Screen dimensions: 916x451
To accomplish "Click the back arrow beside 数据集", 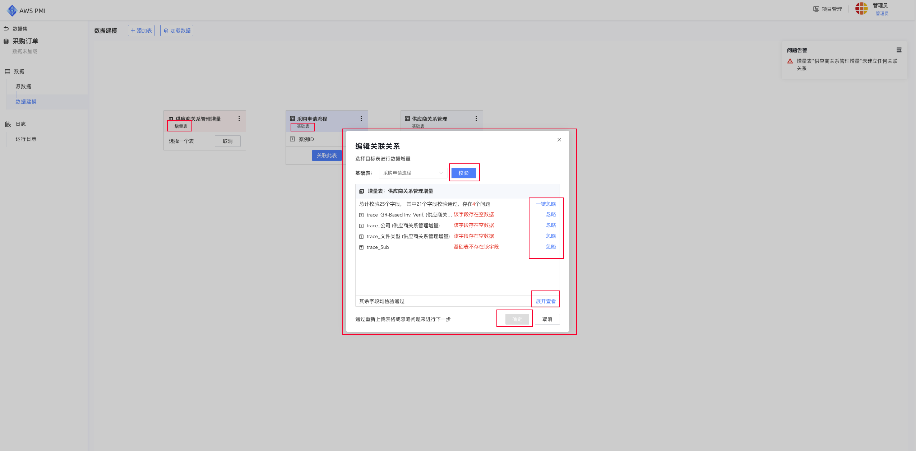I will tap(6, 28).
